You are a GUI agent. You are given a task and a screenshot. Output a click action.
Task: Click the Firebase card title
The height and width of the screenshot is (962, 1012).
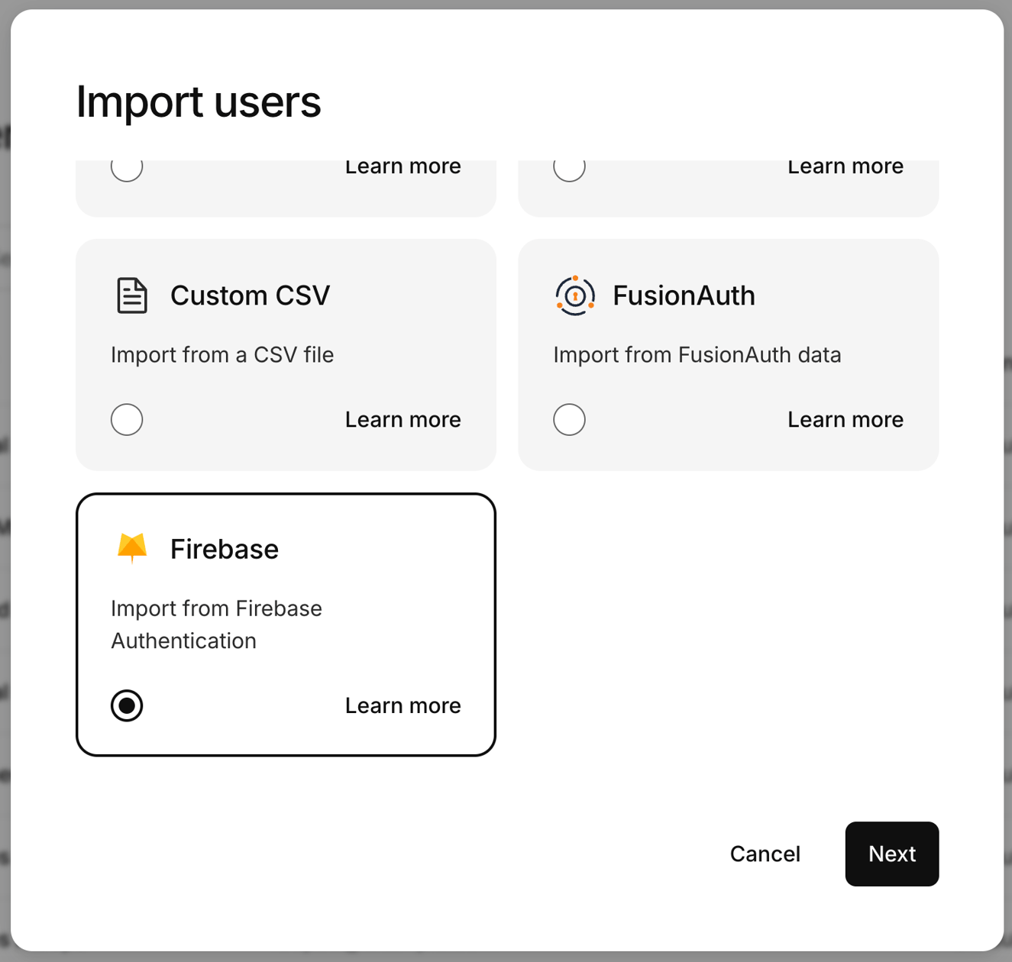point(224,549)
